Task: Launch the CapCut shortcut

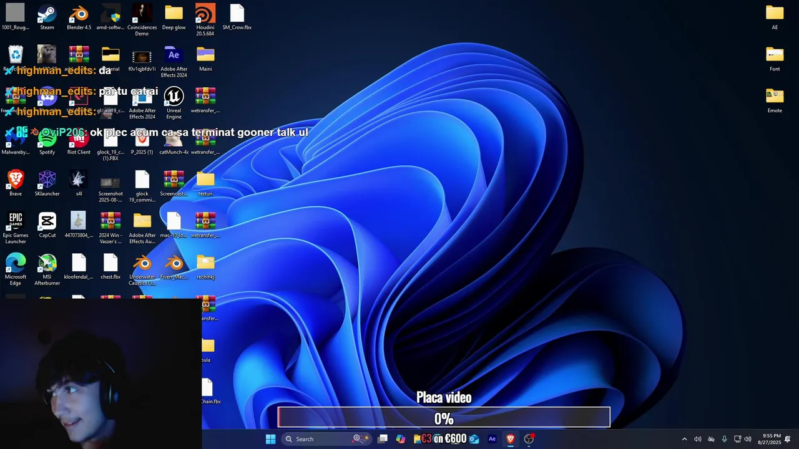Action: click(47, 225)
